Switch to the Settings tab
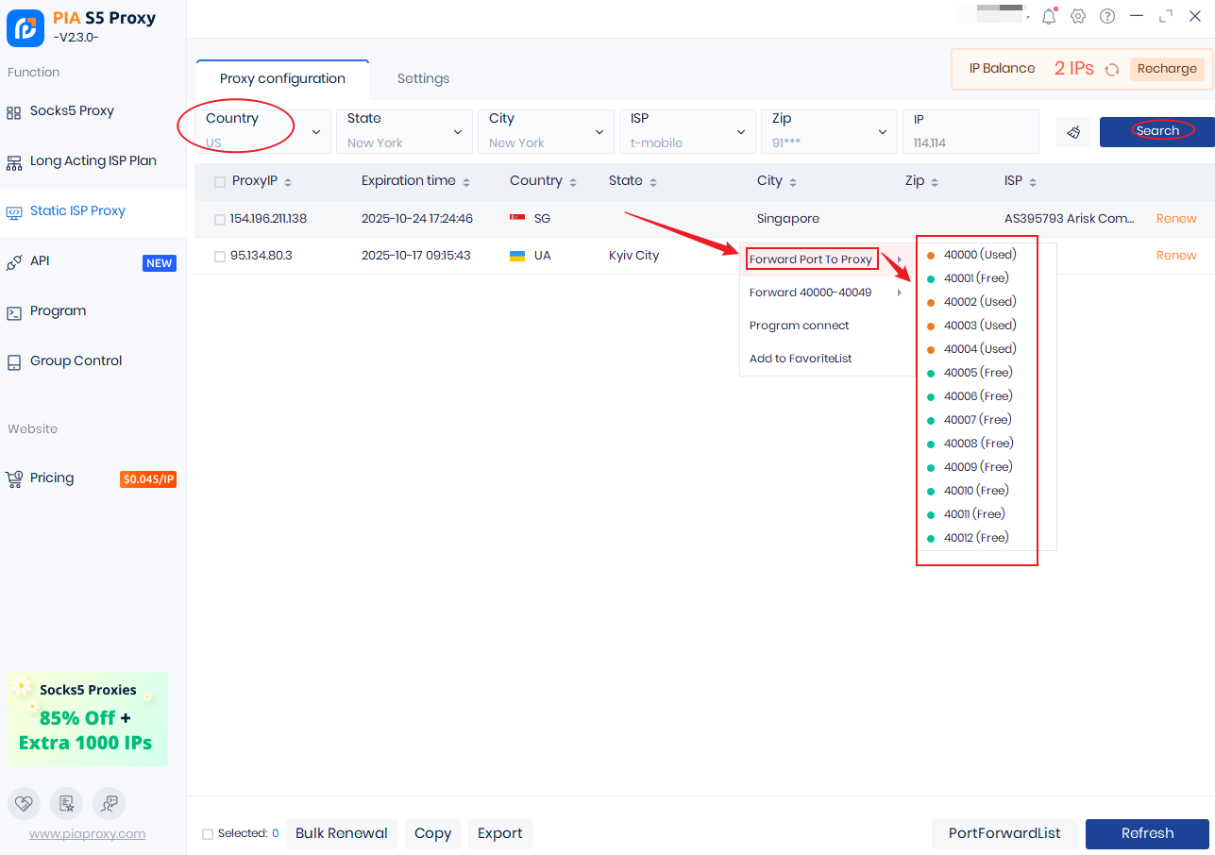 tap(423, 78)
